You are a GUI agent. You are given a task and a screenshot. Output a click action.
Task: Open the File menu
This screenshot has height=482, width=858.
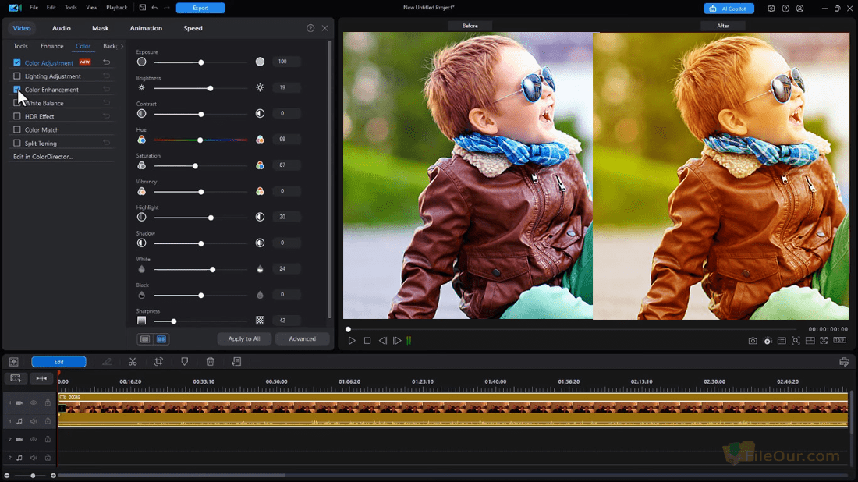[34, 8]
